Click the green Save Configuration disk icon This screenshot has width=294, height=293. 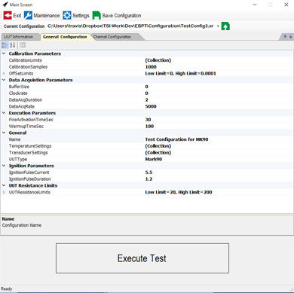[x=96, y=16]
